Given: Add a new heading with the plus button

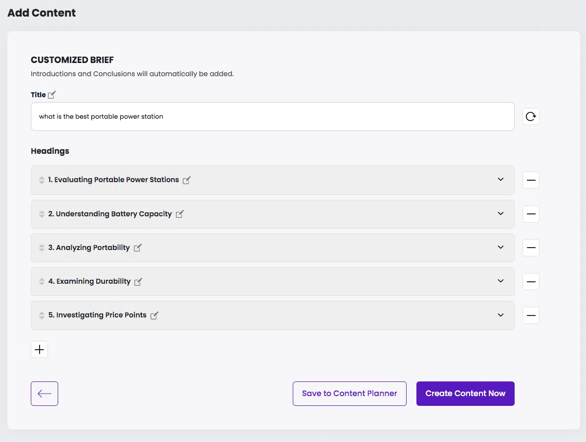Looking at the screenshot, I should click(40, 350).
